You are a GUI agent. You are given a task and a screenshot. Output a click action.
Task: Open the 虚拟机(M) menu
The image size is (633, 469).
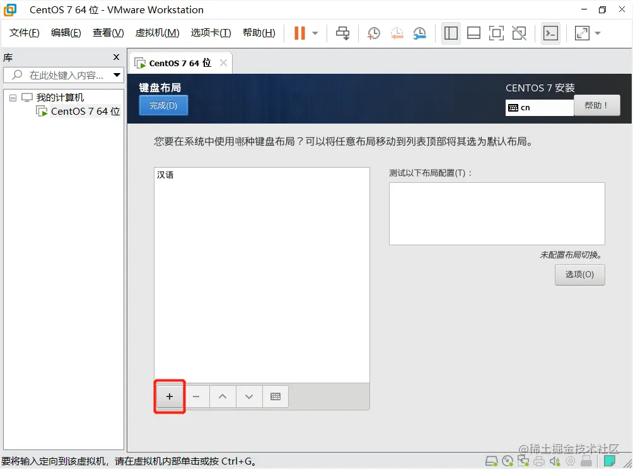click(157, 33)
